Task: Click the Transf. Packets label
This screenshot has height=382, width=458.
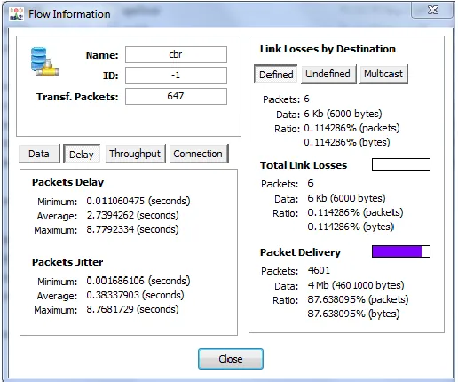Action: 77,97
